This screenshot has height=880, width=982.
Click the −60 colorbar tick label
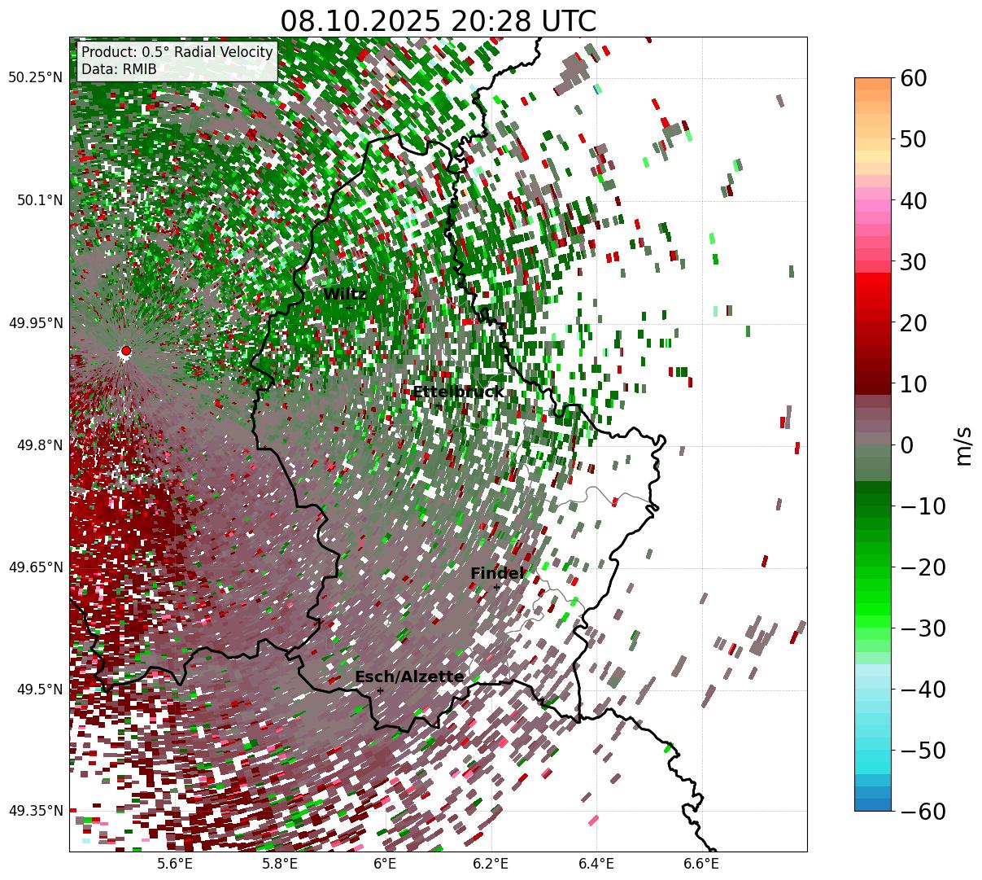click(923, 812)
